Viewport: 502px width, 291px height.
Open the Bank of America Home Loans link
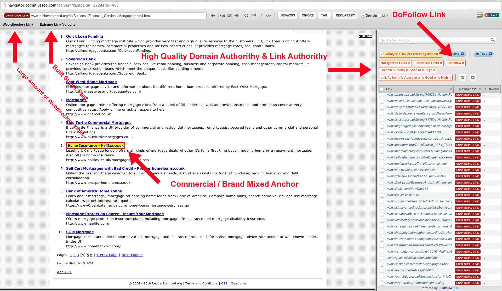pyautogui.click(x=94, y=191)
